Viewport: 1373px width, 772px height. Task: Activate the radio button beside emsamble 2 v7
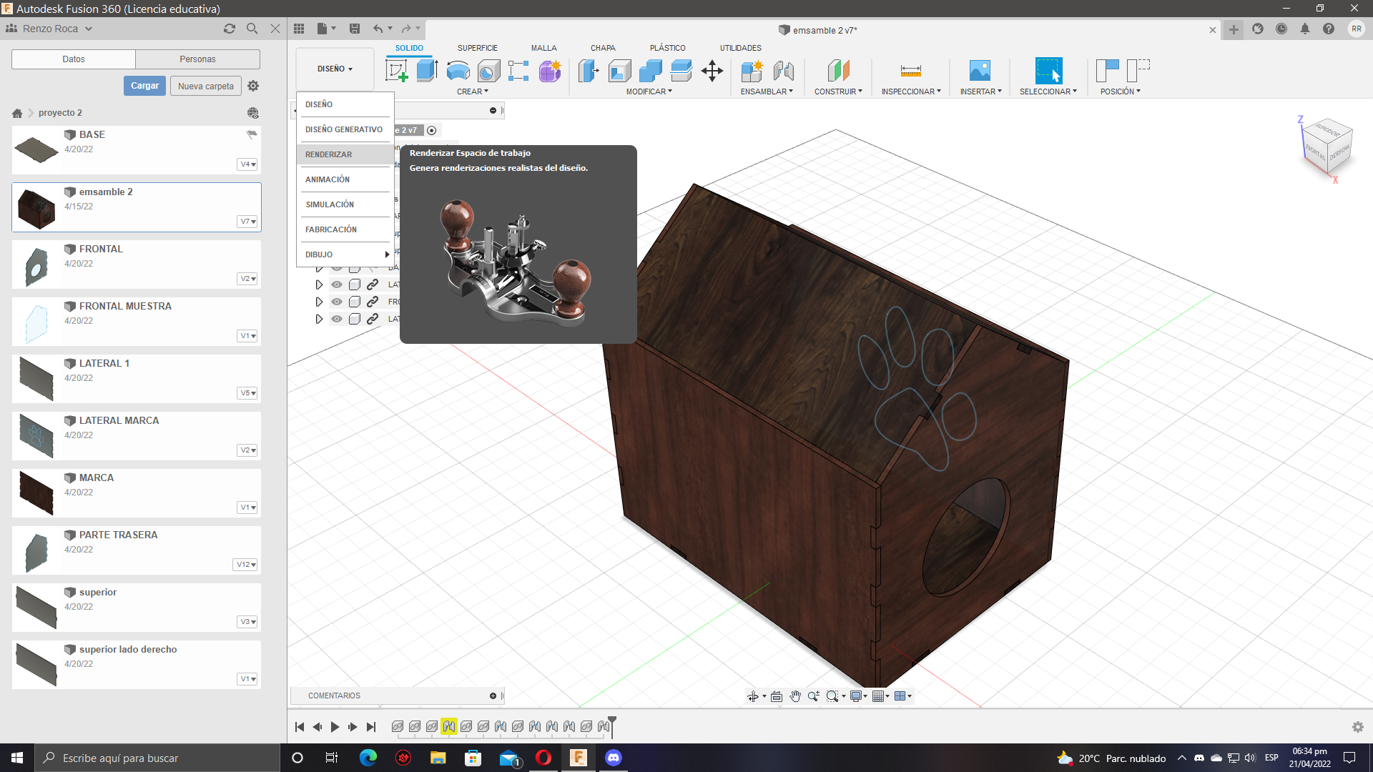431,130
